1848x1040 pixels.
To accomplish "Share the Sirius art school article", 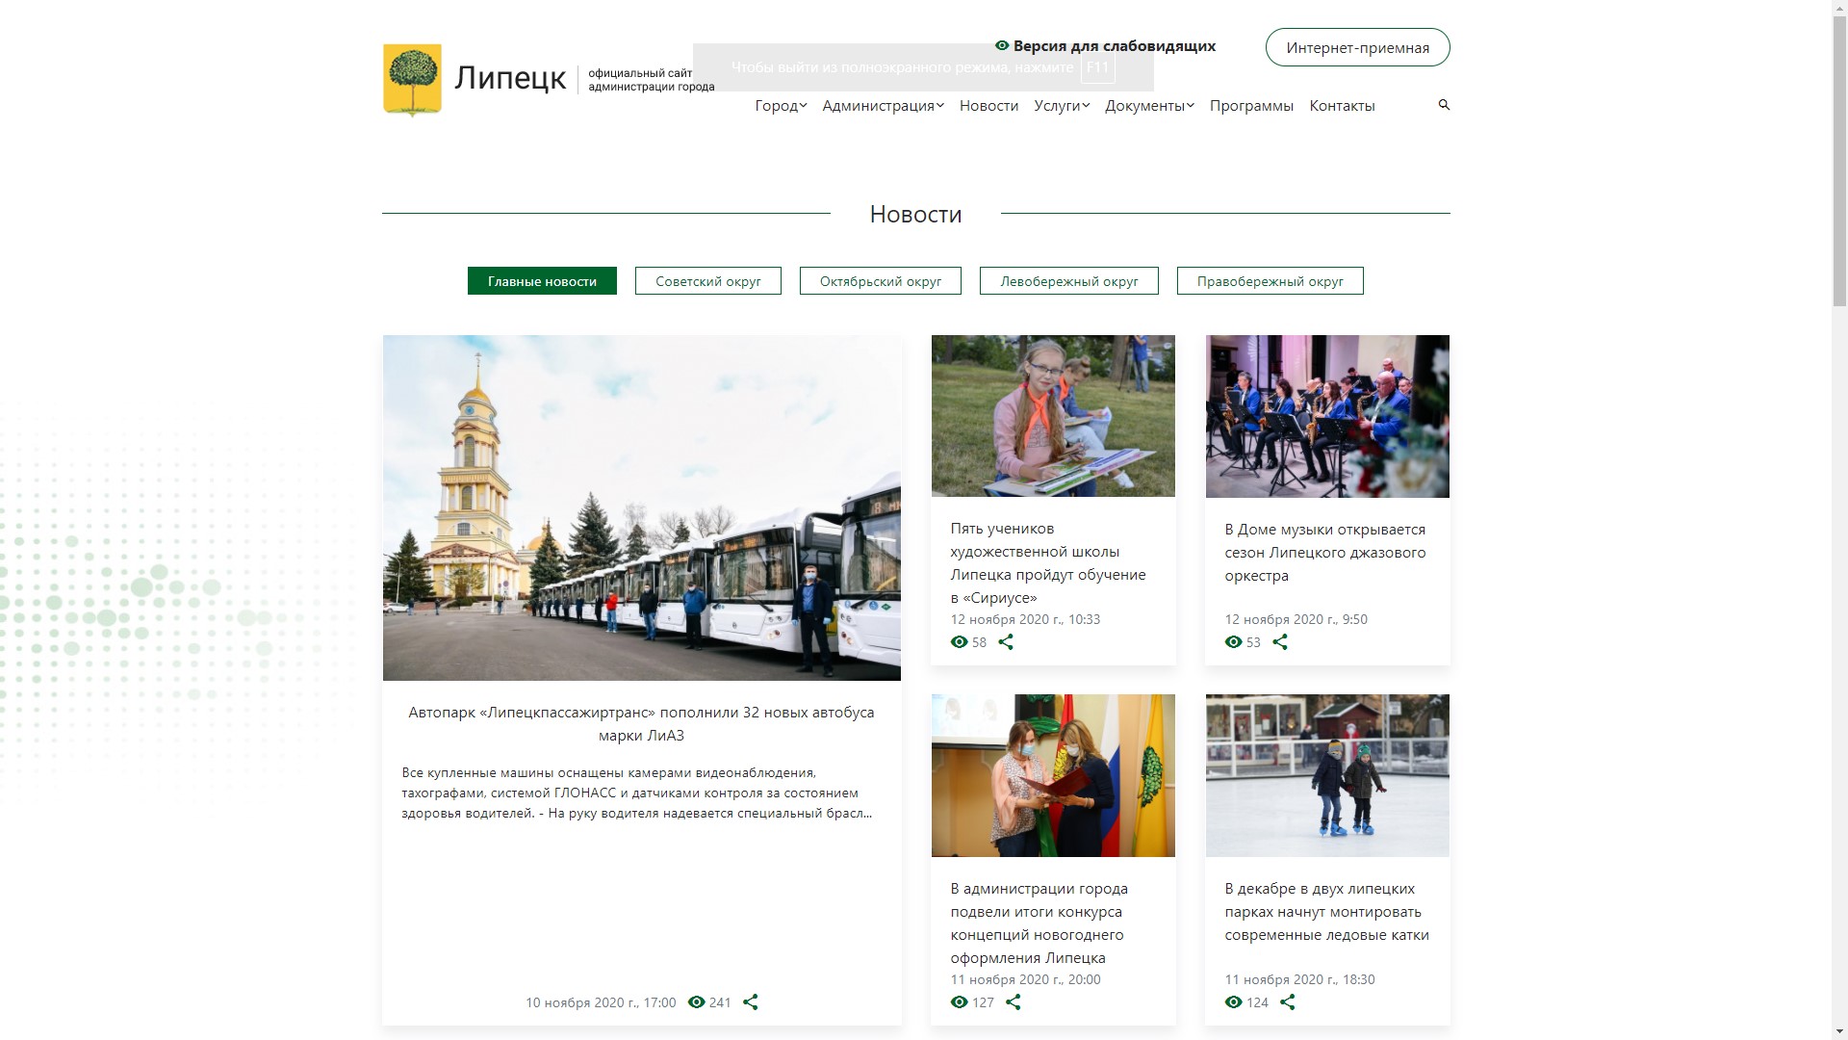I will pyautogui.click(x=1006, y=642).
